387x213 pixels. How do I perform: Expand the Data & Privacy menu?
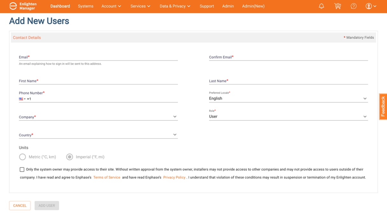point(175,6)
